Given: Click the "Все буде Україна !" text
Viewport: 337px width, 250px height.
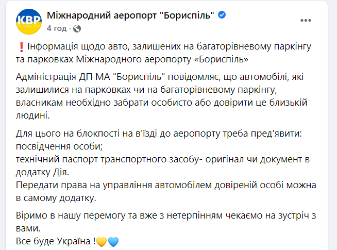Looking at the screenshot, I should pyautogui.click(x=56, y=241).
